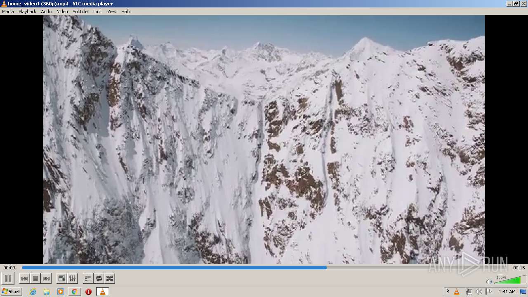Set volume using the green volume slider
Image resolution: width=528 pixels, height=297 pixels.
[x=510, y=280]
